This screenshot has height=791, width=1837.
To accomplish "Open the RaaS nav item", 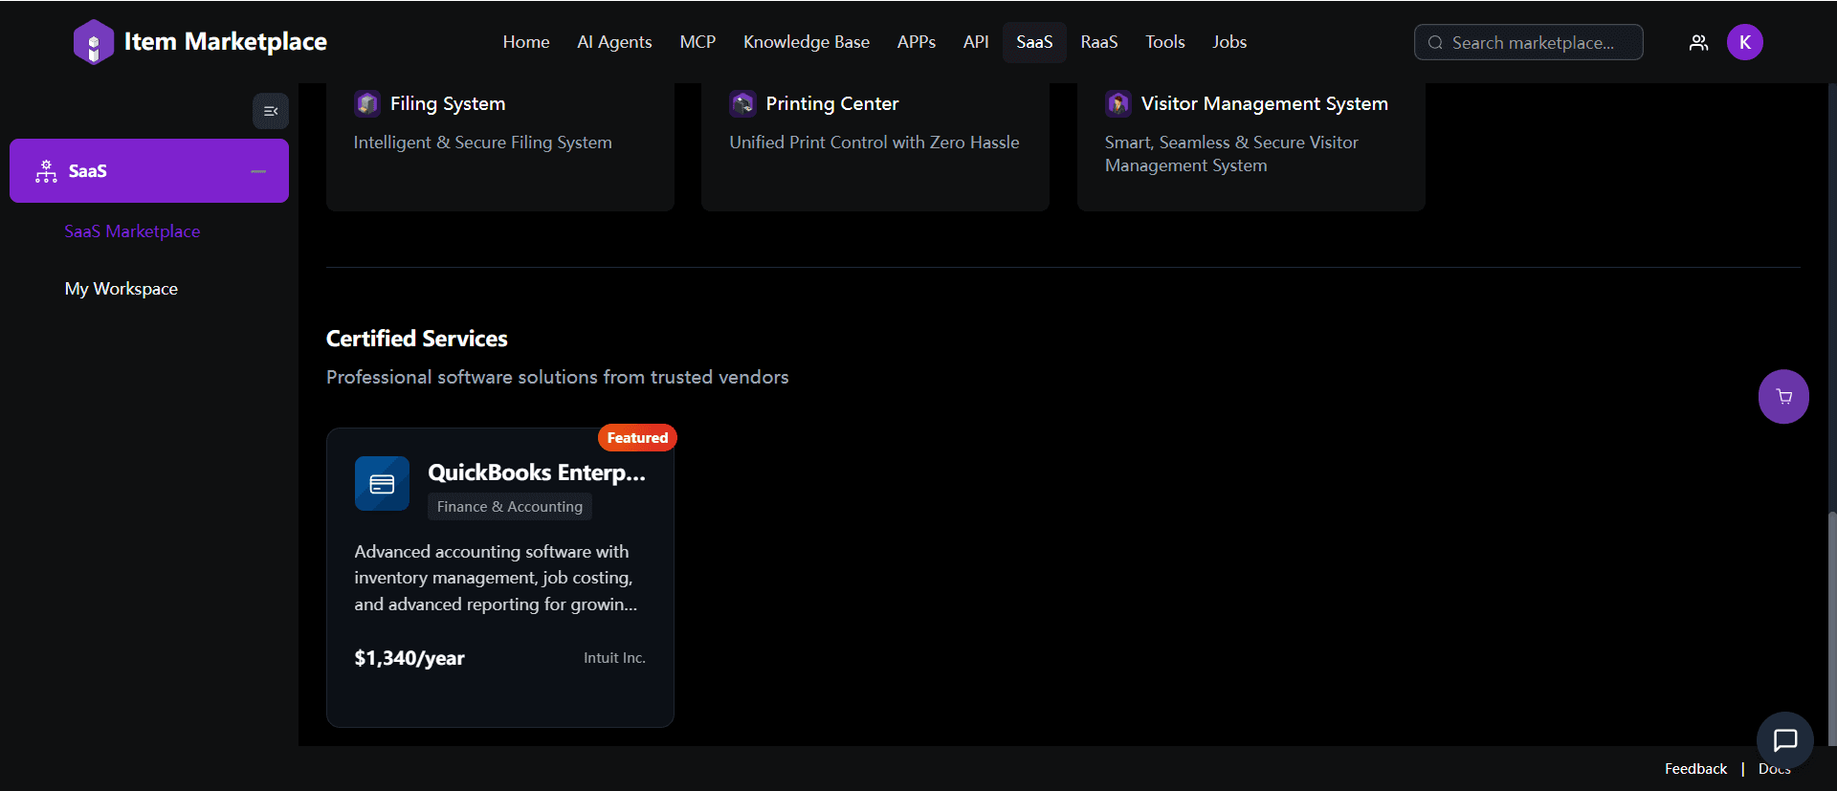I will 1099,42.
